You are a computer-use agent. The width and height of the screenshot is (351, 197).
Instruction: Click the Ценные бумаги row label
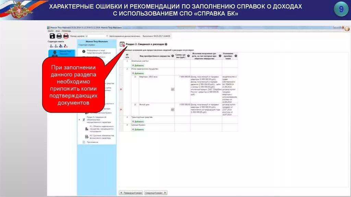(138, 125)
